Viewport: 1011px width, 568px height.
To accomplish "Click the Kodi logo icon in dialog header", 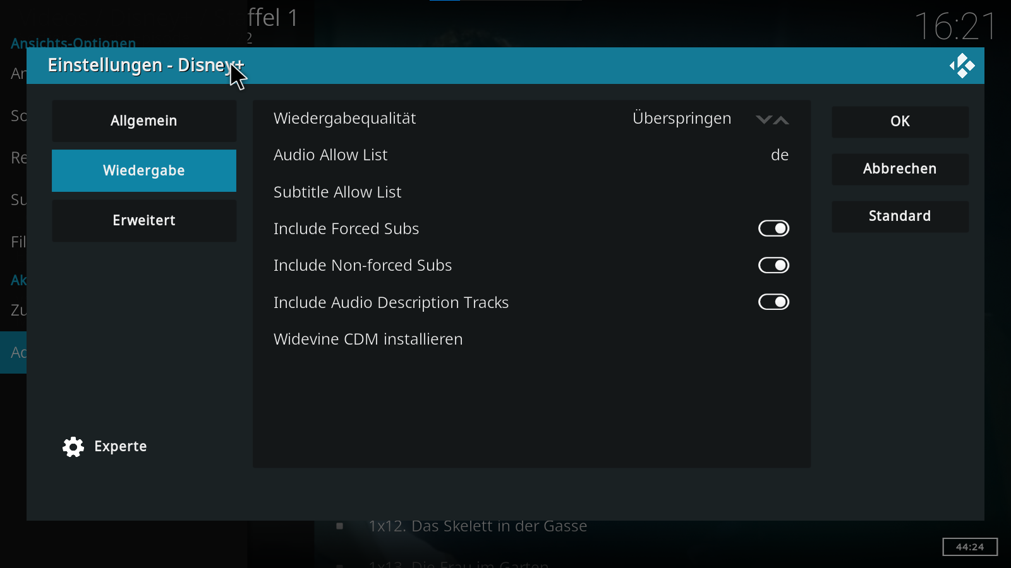I will point(962,66).
